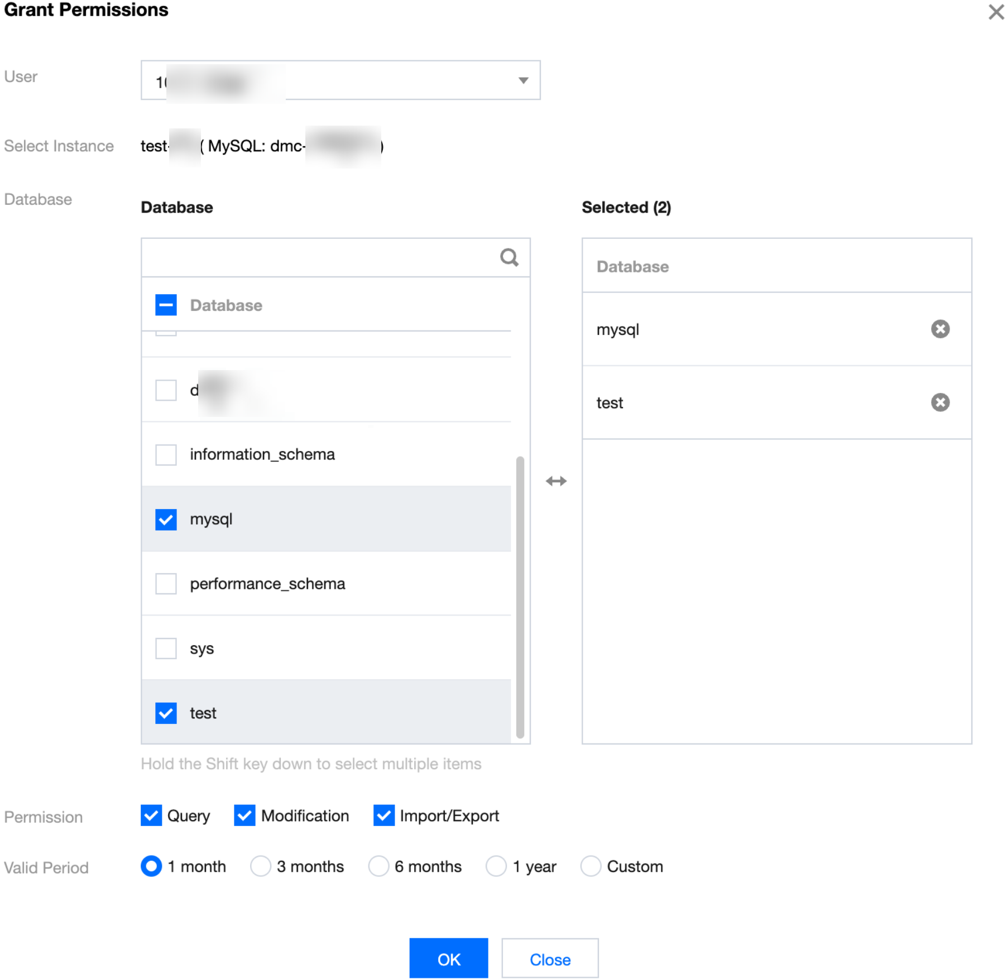Disable the Modification permission
The height and width of the screenshot is (979, 1007).
point(244,815)
